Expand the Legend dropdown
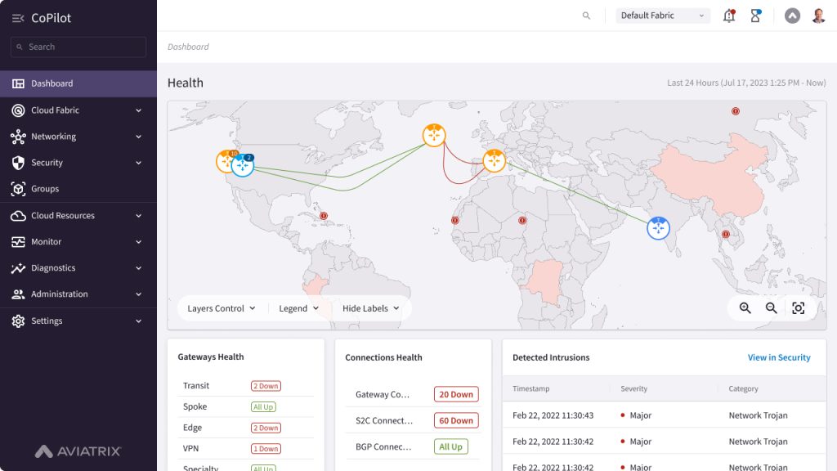 click(298, 308)
